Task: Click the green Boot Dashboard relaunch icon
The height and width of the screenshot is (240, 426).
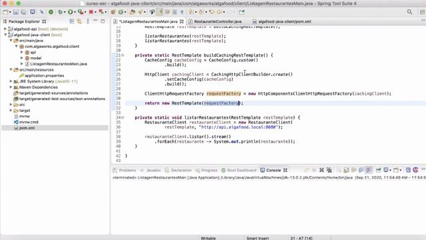Action: point(51,12)
